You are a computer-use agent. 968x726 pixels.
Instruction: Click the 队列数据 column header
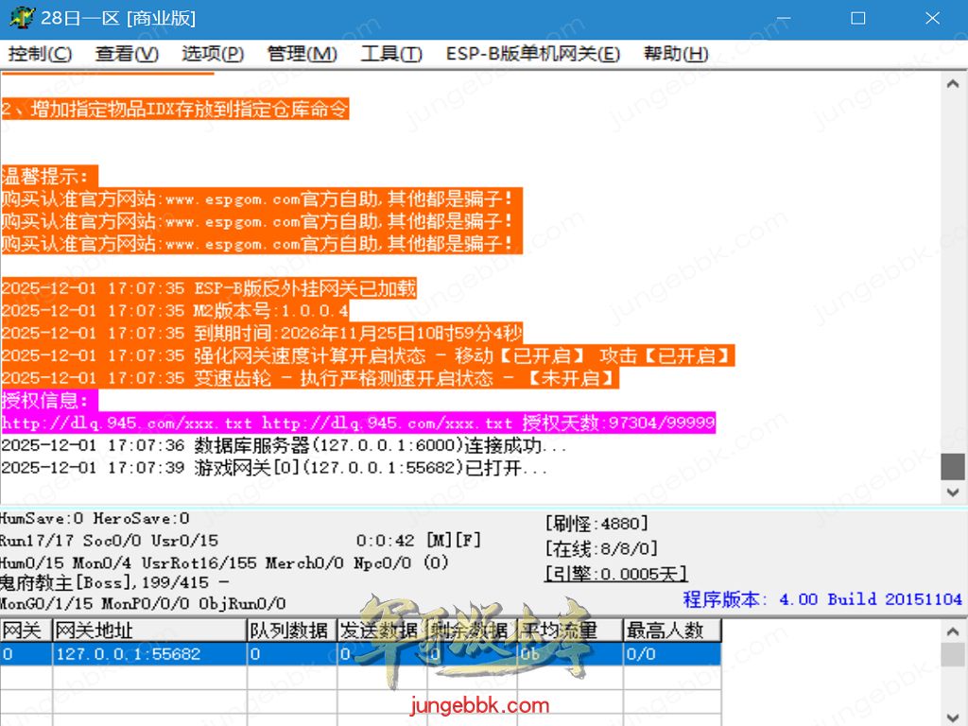[291, 631]
